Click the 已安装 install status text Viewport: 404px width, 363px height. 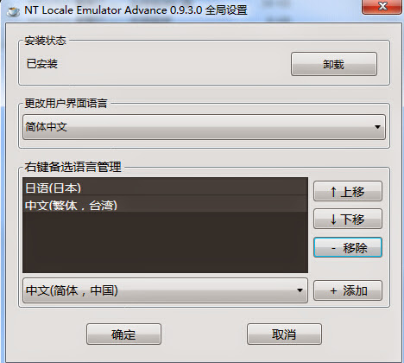(42, 64)
